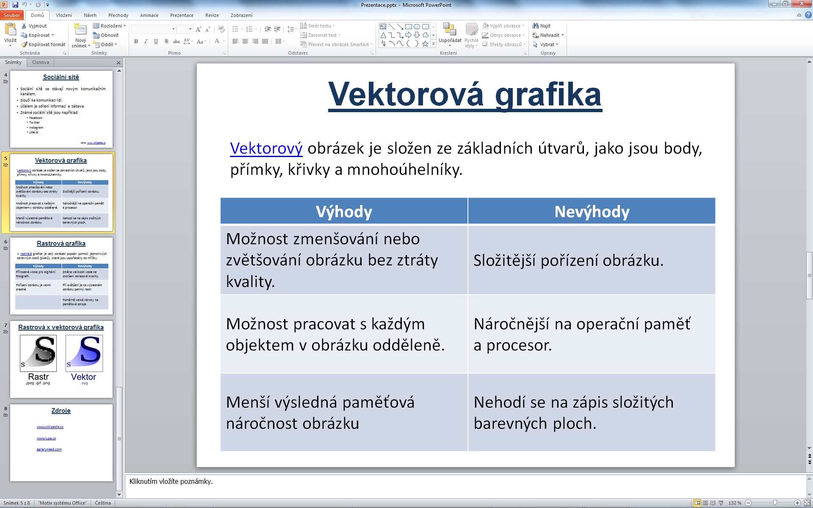813x508 pixels.
Task: Open line spacing dropdown
Action: point(292,29)
